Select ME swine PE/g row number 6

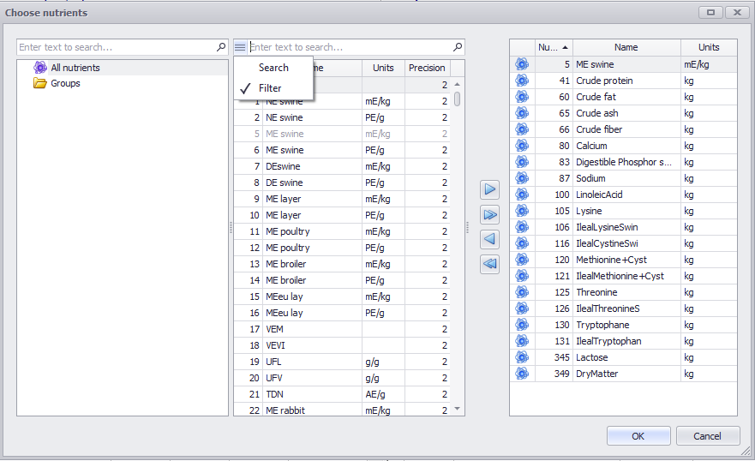pyautogui.click(x=342, y=150)
